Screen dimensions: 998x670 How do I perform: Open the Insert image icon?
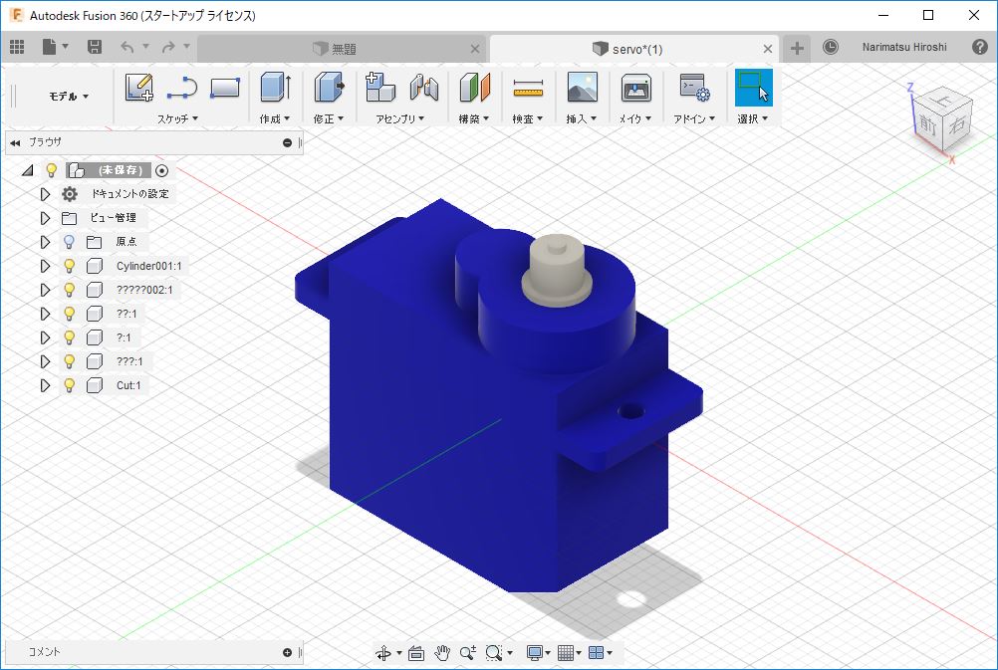pos(582,88)
